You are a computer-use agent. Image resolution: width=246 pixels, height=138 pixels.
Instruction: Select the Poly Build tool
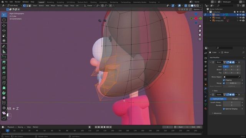(x=4, y=88)
